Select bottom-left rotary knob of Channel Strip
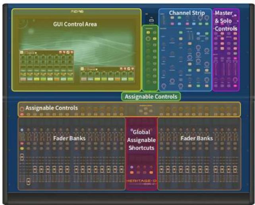Viewport: 255px width, 205px height. pyautogui.click(x=164, y=86)
